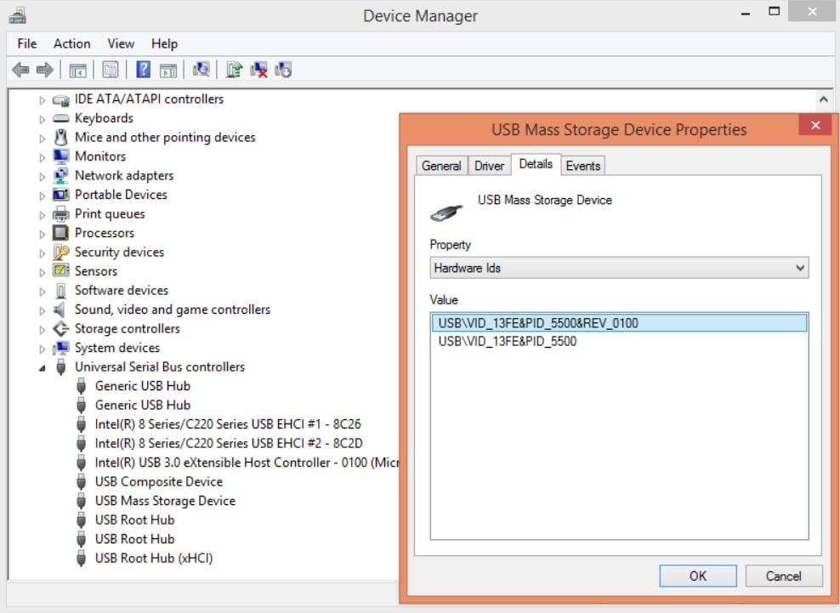Click the USB plug icon beside USB Composite Device
Image resolution: width=840 pixels, height=613 pixels.
[81, 481]
